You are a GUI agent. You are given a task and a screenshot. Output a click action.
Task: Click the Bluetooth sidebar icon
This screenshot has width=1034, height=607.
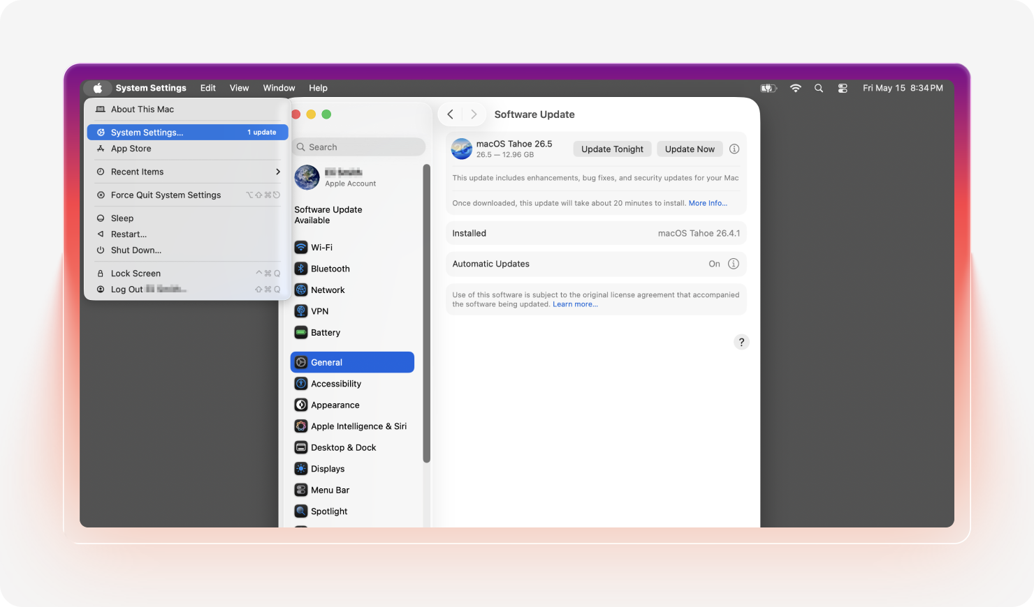(301, 269)
